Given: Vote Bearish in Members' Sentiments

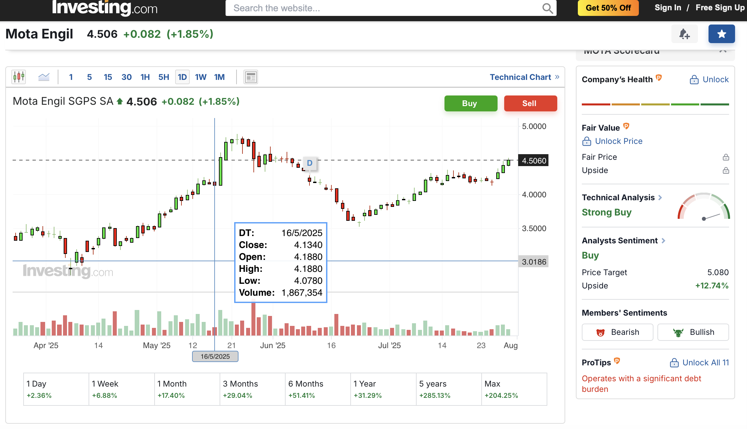Looking at the screenshot, I should pyautogui.click(x=617, y=332).
